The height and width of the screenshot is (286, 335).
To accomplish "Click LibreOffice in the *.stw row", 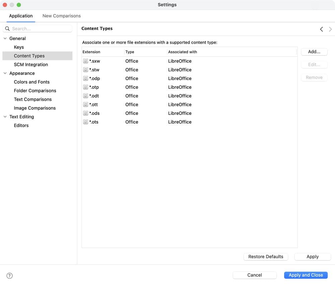I will pos(180,70).
